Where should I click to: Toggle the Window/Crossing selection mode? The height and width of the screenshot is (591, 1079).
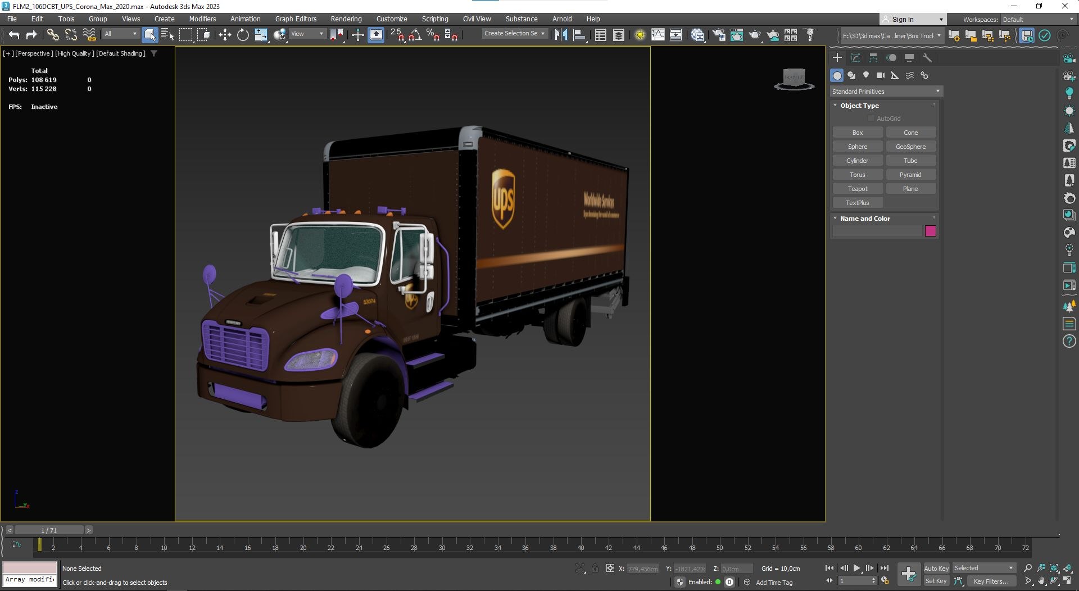(x=203, y=35)
